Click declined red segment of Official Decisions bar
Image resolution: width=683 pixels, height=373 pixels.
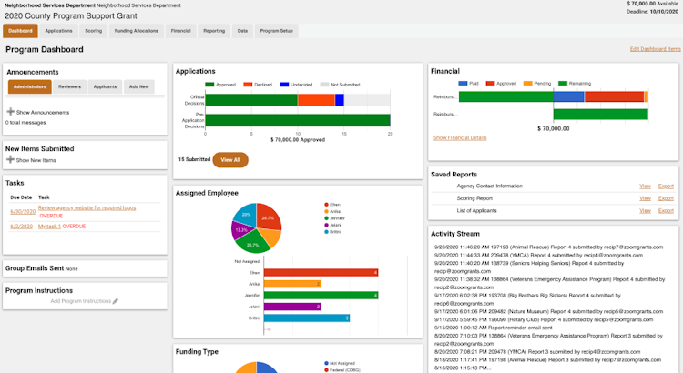click(316, 100)
